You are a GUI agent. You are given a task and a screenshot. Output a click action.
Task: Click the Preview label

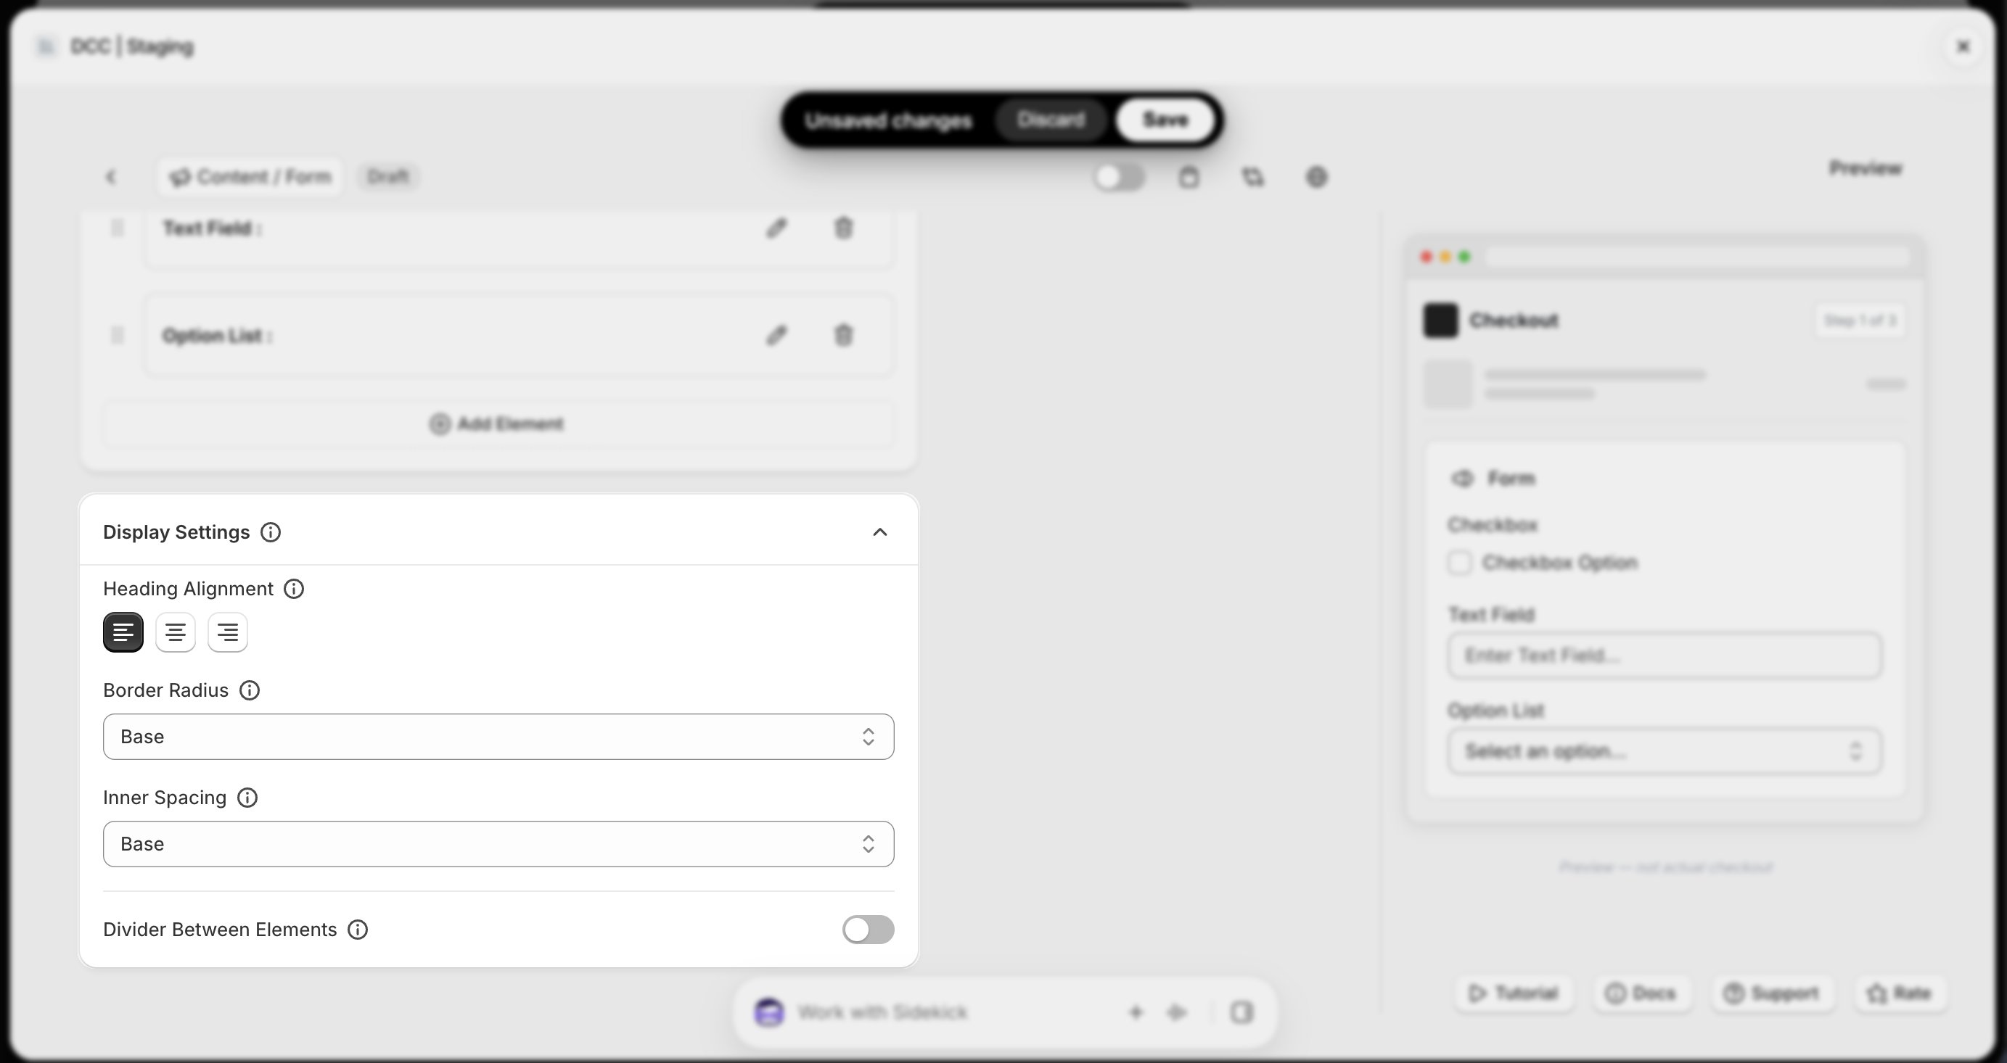pyautogui.click(x=1866, y=168)
